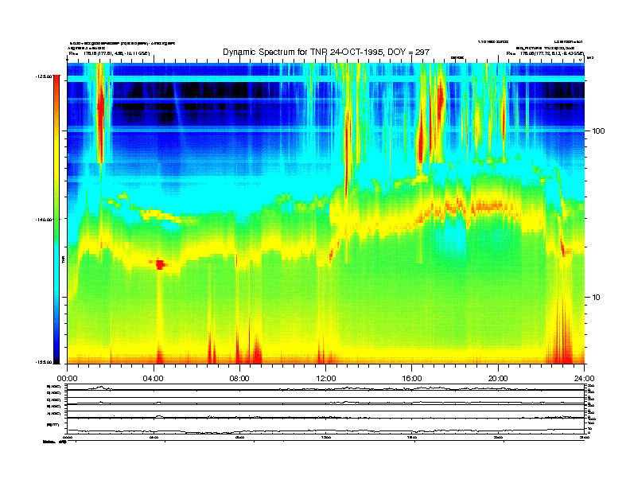This screenshot has height=487, width=630.
Task: Click the '100' frequency axis label
Action: (x=598, y=131)
